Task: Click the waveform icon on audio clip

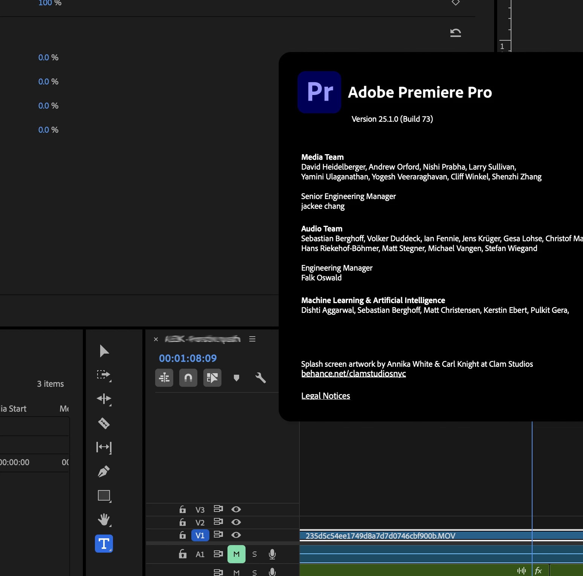Action: pos(522,571)
